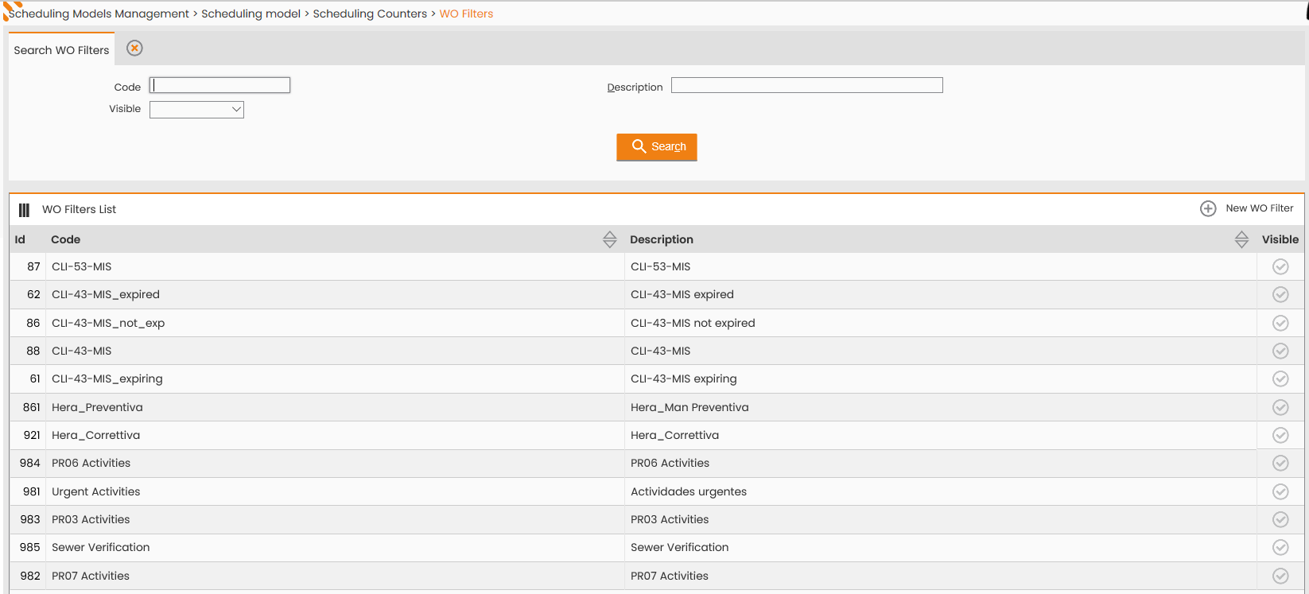
Task: Select the CLI-43-MIS_not_exp code cell
Action: coord(335,323)
